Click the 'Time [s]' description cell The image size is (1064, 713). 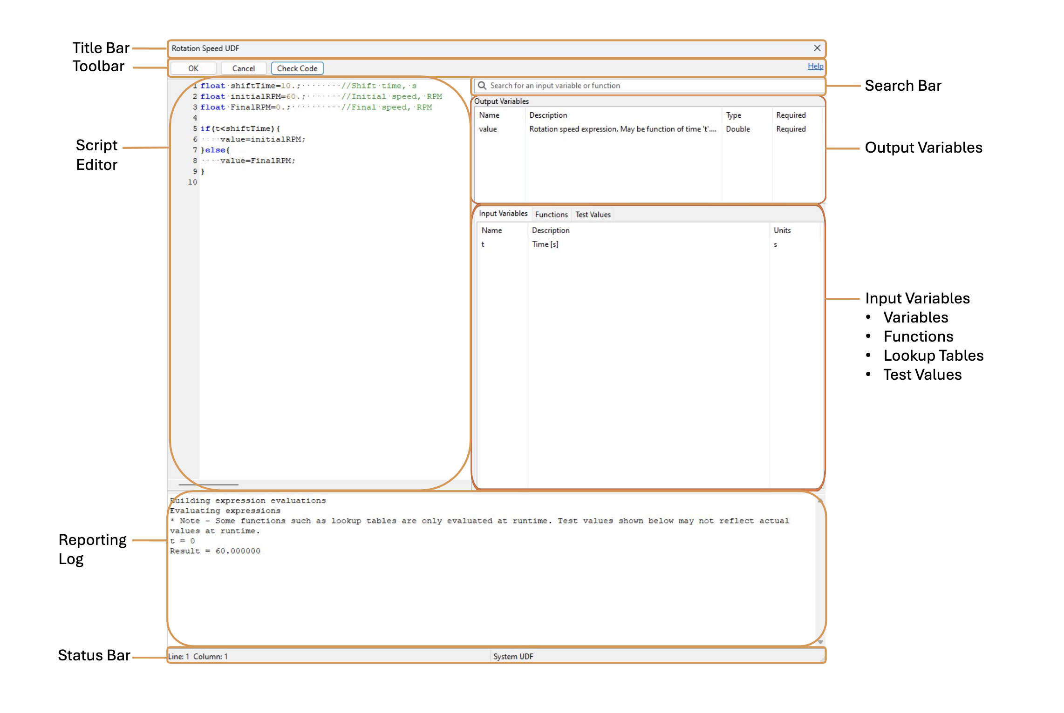(545, 244)
